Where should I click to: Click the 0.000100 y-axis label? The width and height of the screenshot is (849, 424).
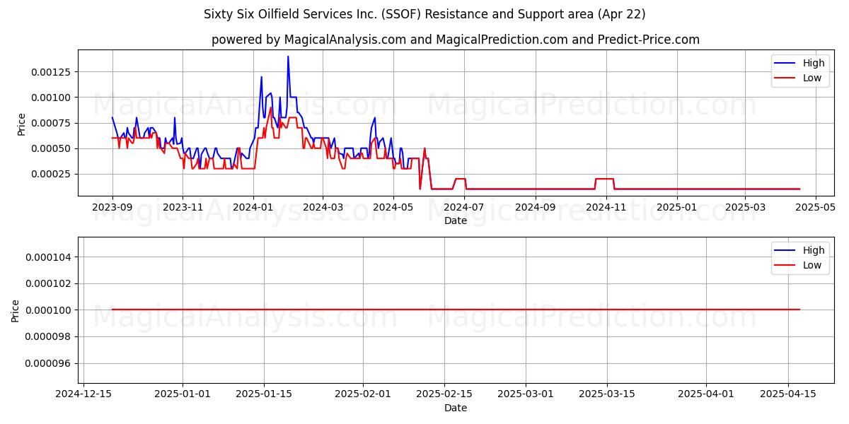49,310
